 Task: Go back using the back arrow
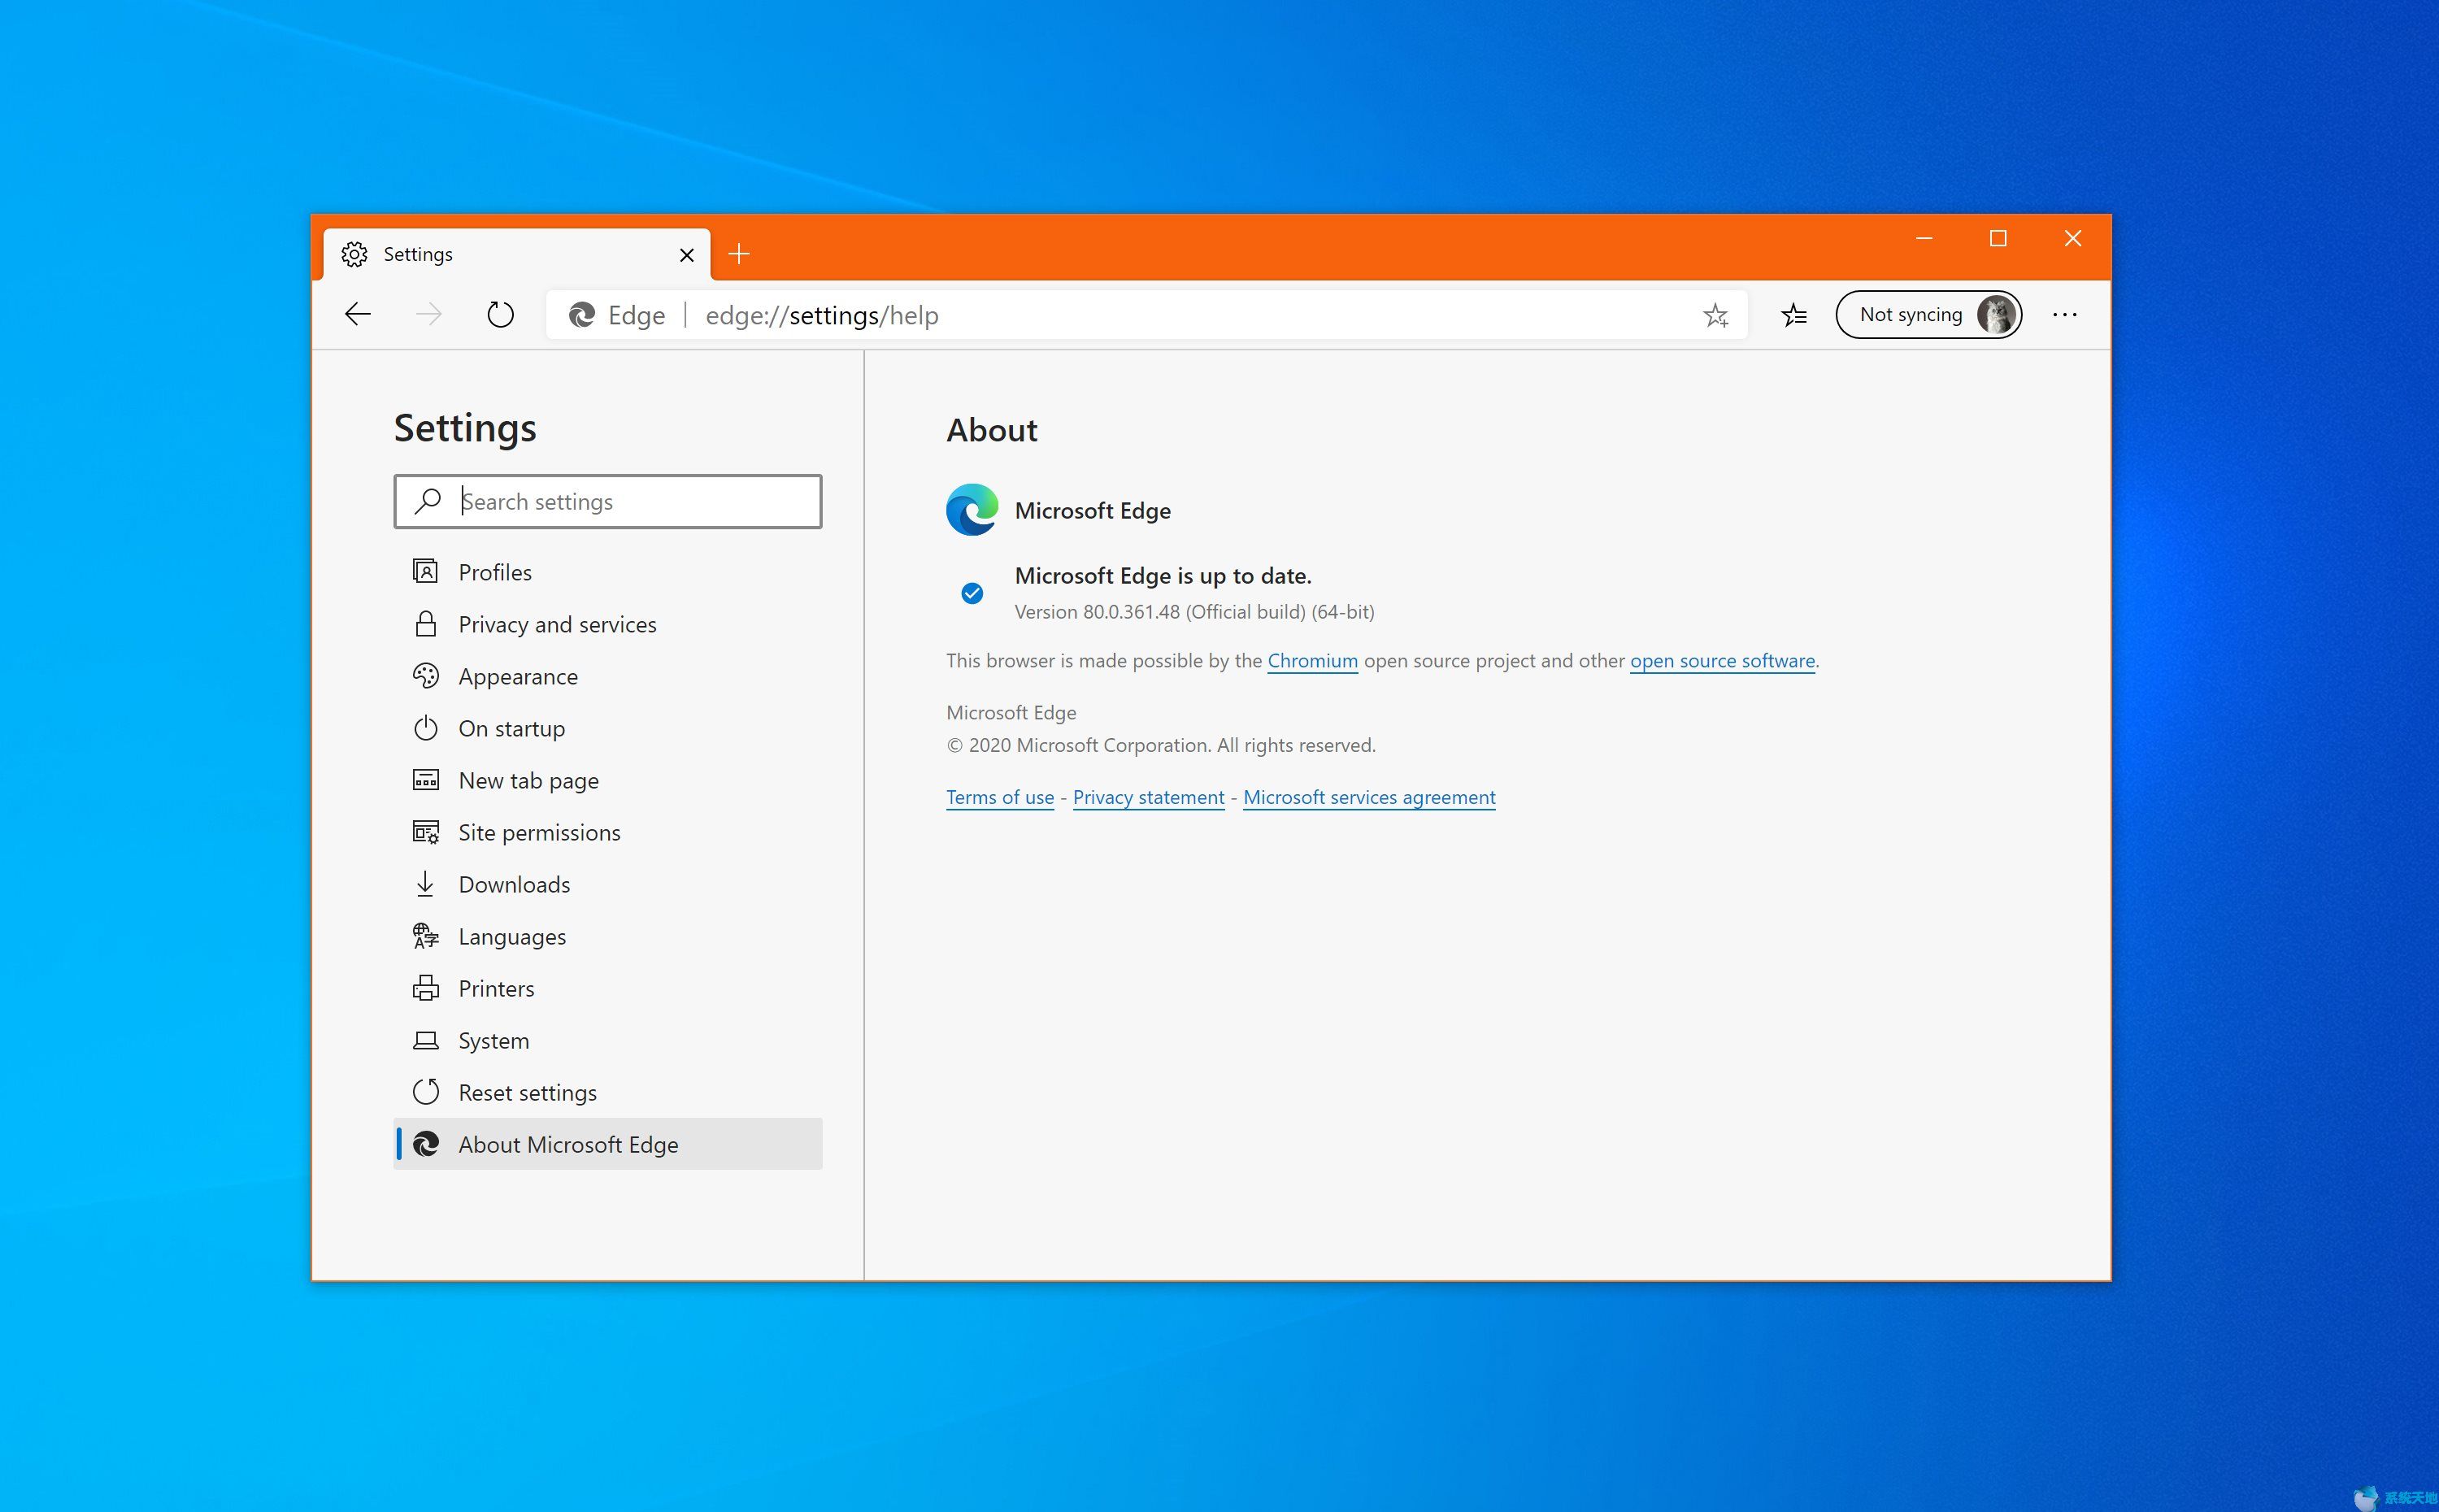pyautogui.click(x=357, y=315)
